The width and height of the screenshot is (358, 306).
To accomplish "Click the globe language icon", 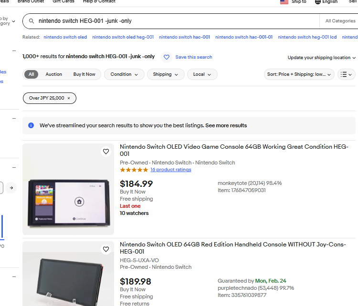I will pos(318,2).
